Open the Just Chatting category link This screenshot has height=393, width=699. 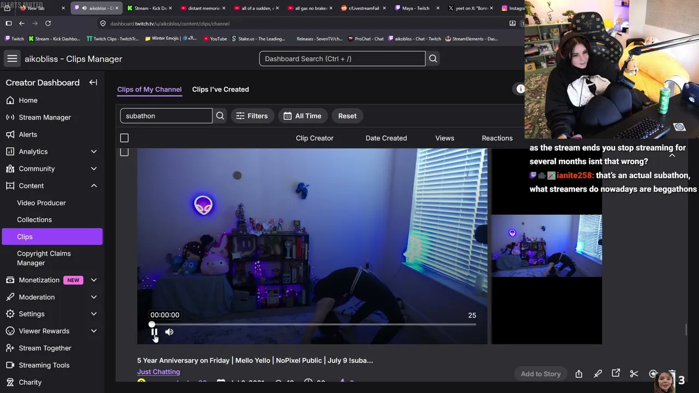point(158,372)
